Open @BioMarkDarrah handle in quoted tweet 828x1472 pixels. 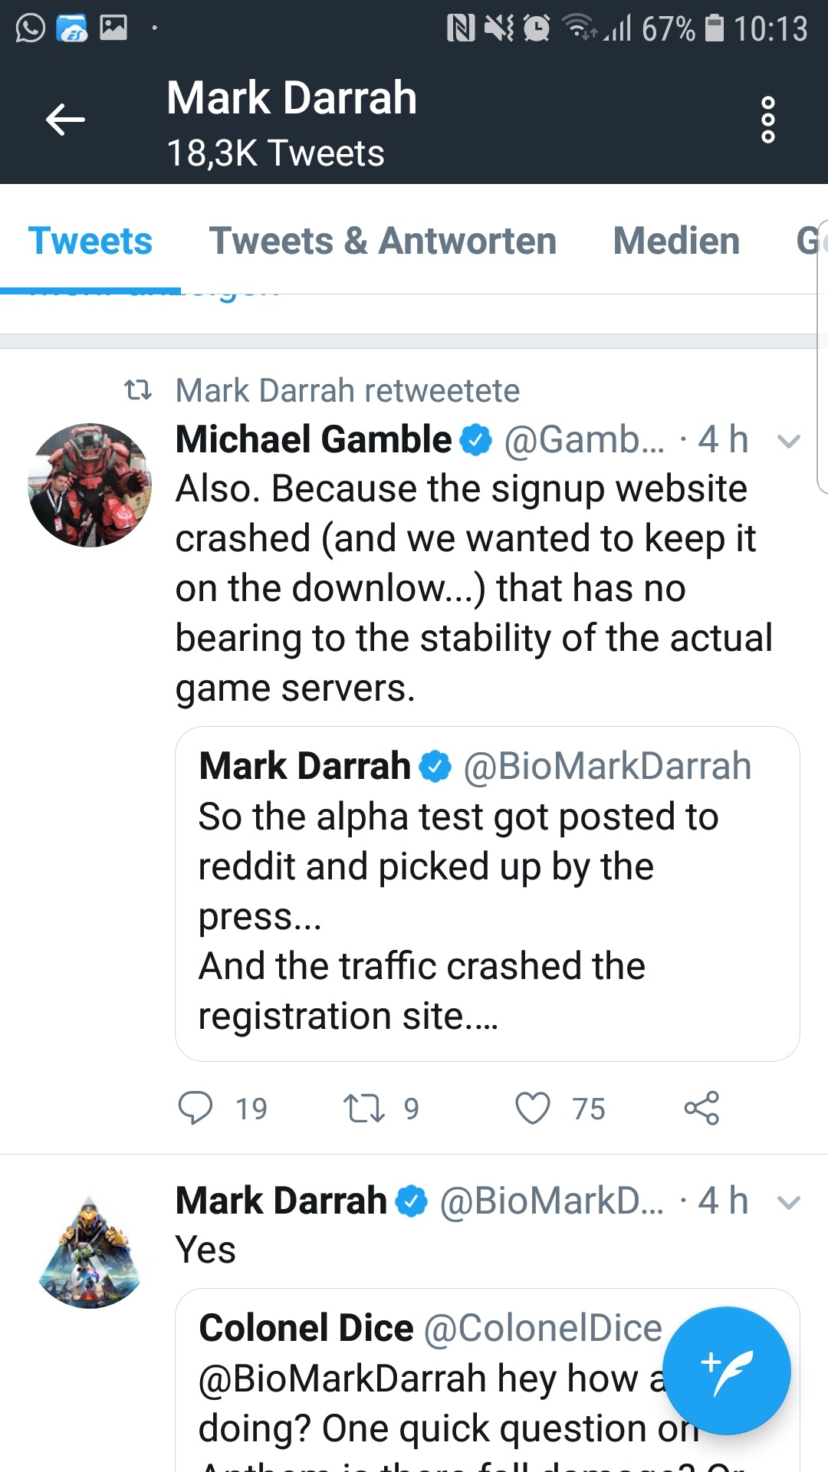pos(607,766)
